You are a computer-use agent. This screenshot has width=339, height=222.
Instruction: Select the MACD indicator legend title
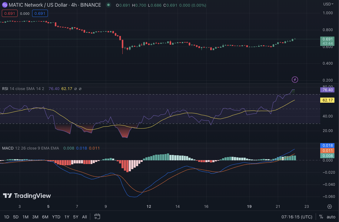(x=8, y=148)
